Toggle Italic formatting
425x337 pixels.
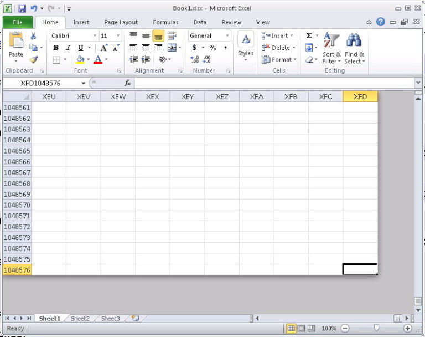pos(68,48)
